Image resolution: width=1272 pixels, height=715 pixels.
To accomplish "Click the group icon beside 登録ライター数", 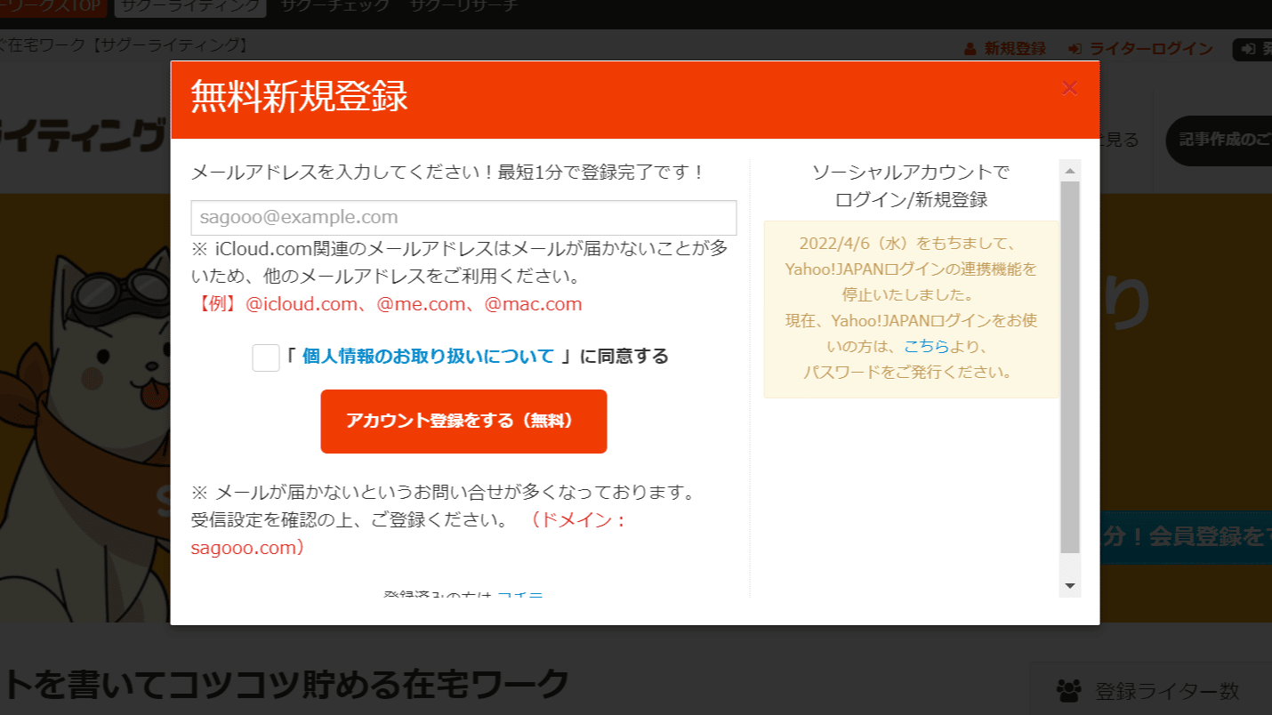I will point(1067,690).
